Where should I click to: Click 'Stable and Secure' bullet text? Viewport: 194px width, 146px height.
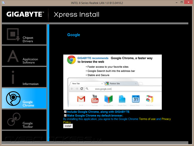pyautogui.click(x=98, y=75)
